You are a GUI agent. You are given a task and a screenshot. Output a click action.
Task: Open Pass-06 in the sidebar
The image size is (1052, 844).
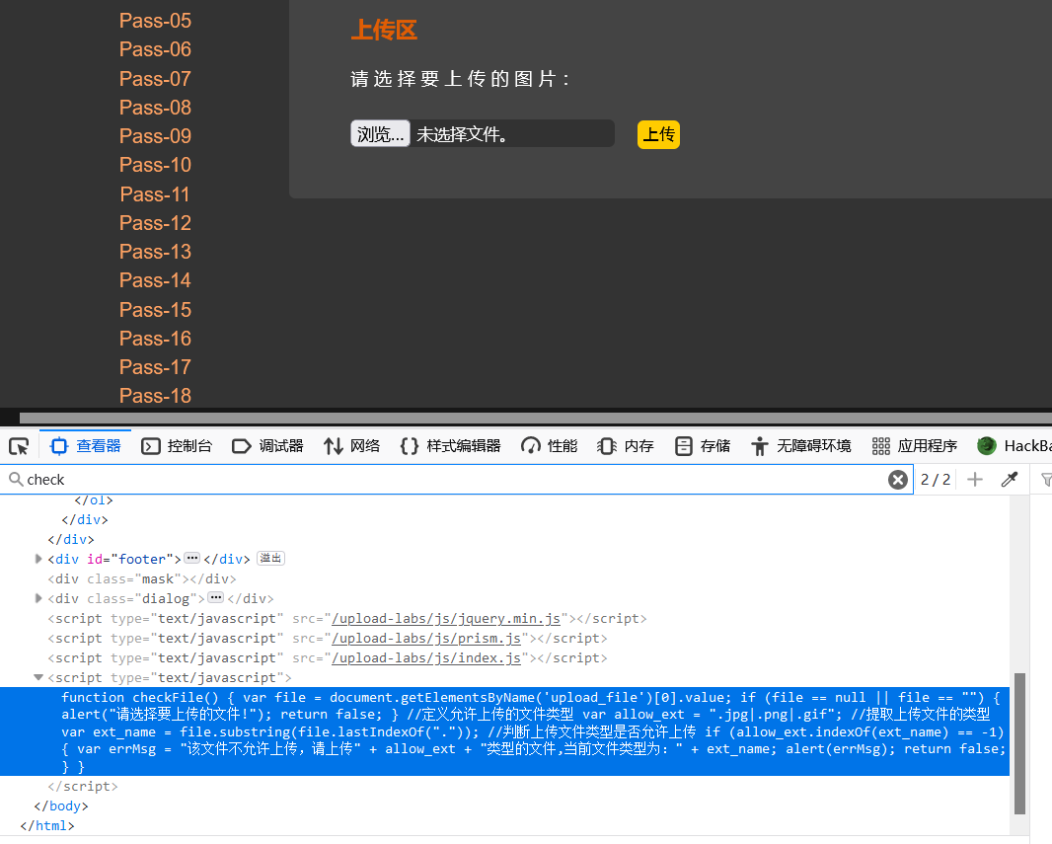pos(155,49)
